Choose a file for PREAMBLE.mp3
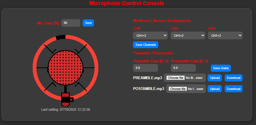 (175, 78)
